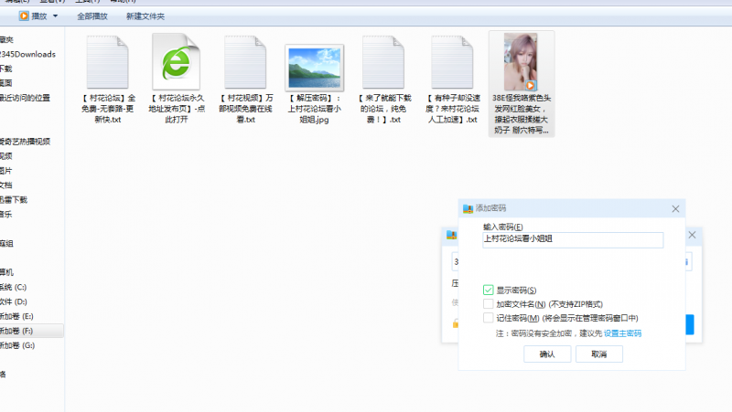Click into the 输入密码 text field
This screenshot has width=732, height=412.
coord(573,239)
